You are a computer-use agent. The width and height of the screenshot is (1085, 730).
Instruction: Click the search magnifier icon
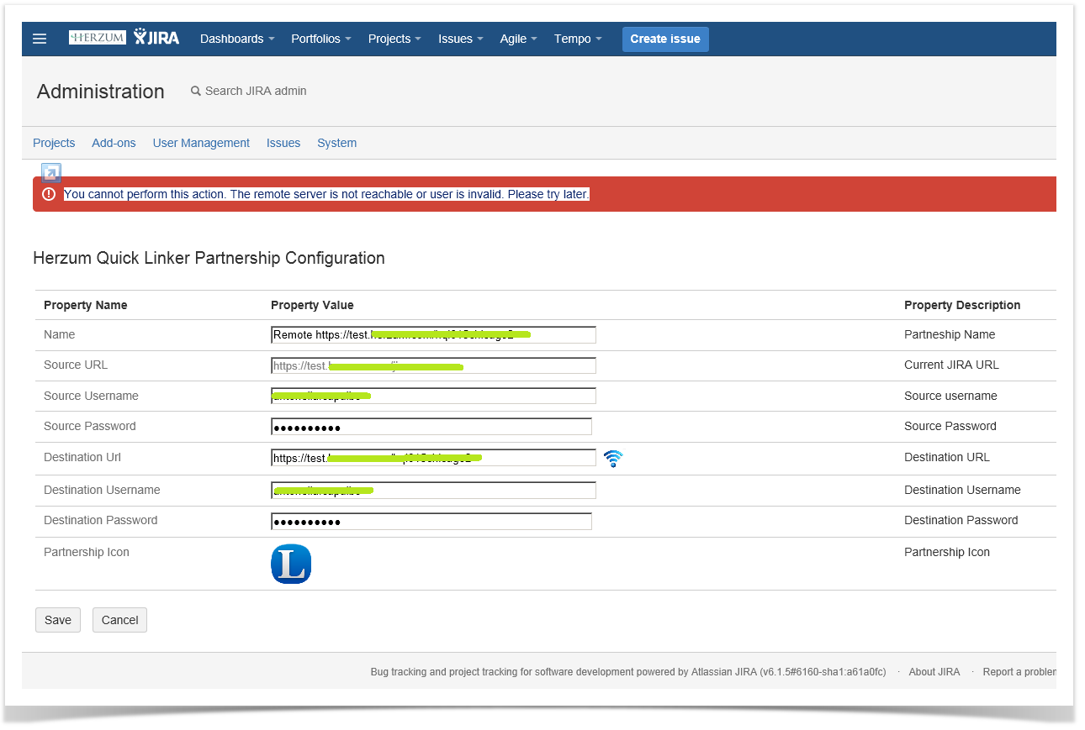click(x=196, y=91)
